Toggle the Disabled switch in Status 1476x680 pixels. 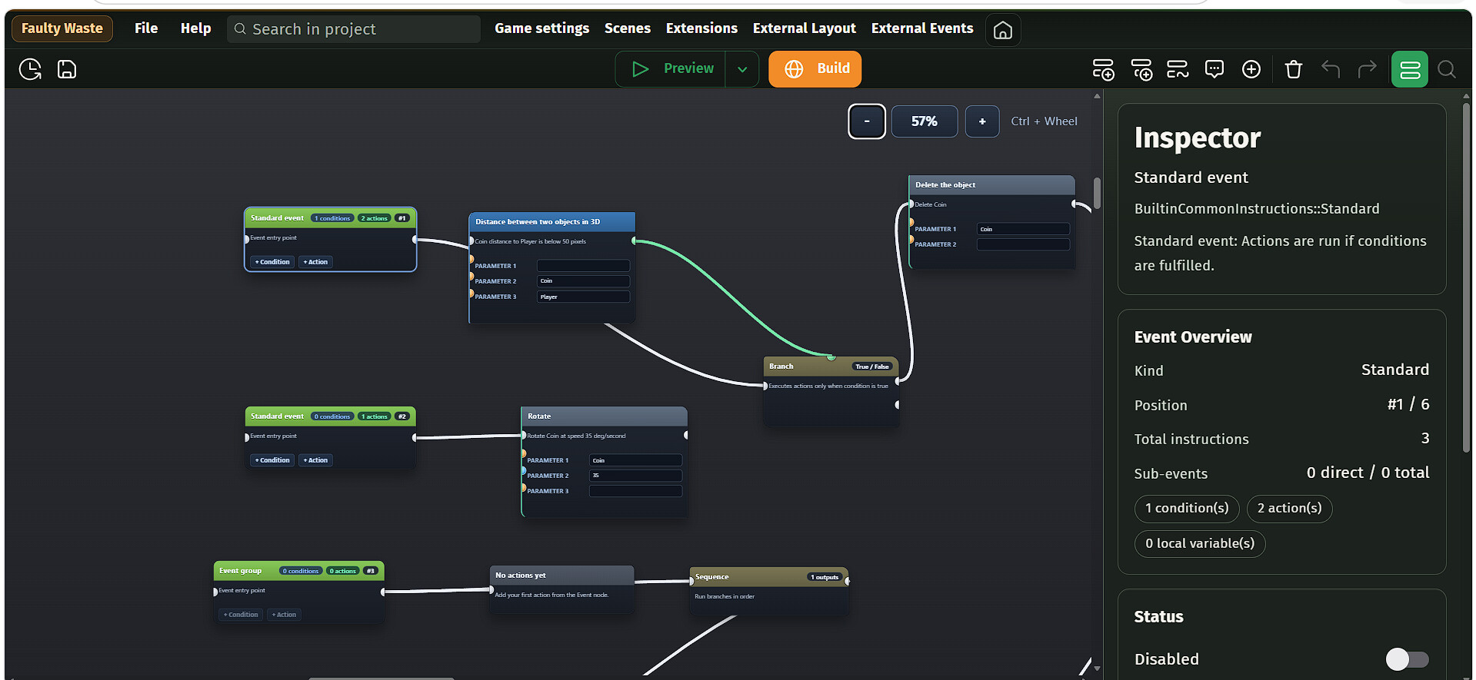[1406, 659]
